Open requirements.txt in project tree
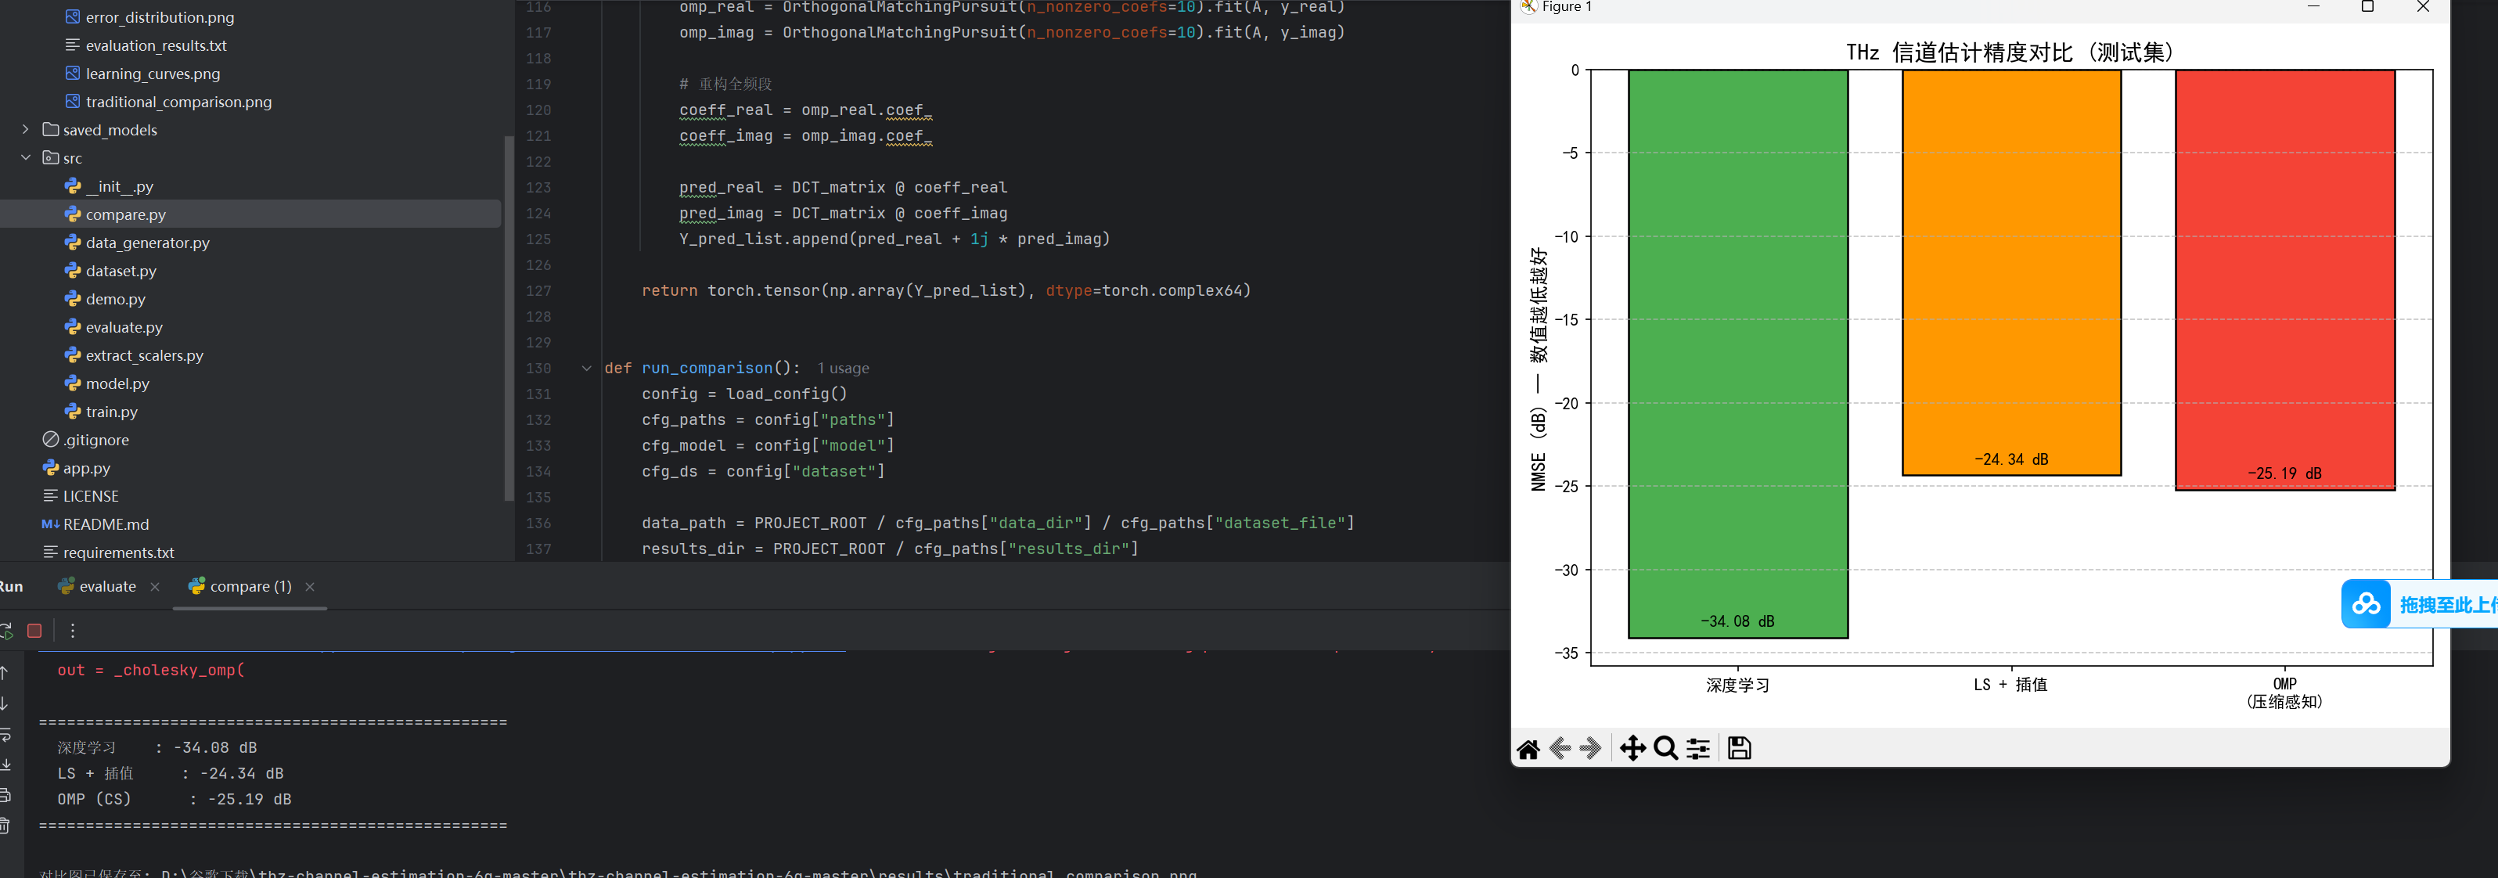2498x878 pixels. coord(118,552)
